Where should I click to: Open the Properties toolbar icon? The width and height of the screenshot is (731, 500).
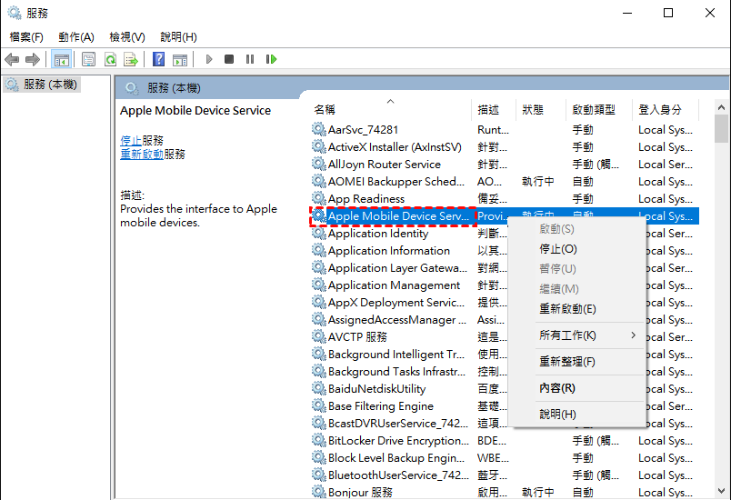click(88, 59)
